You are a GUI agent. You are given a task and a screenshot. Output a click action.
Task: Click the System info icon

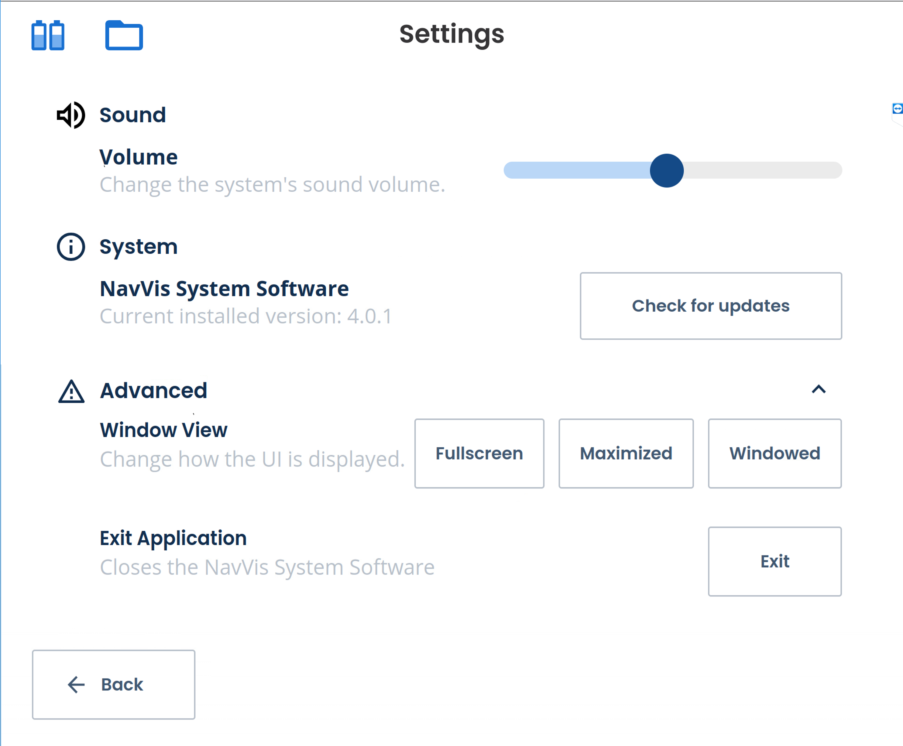pos(71,247)
